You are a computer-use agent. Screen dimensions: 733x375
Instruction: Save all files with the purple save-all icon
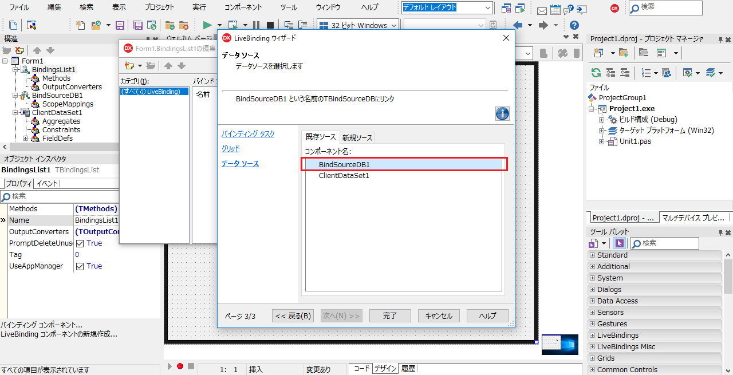[139, 25]
